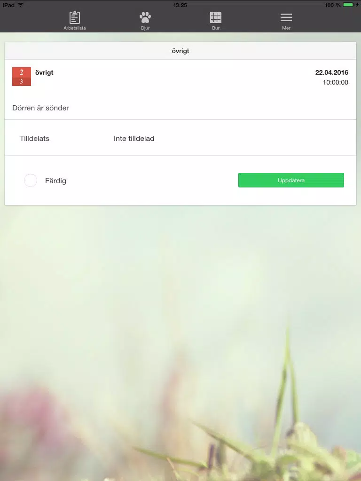Tap the date 22.04.2016
The height and width of the screenshot is (481, 361).
(x=331, y=72)
